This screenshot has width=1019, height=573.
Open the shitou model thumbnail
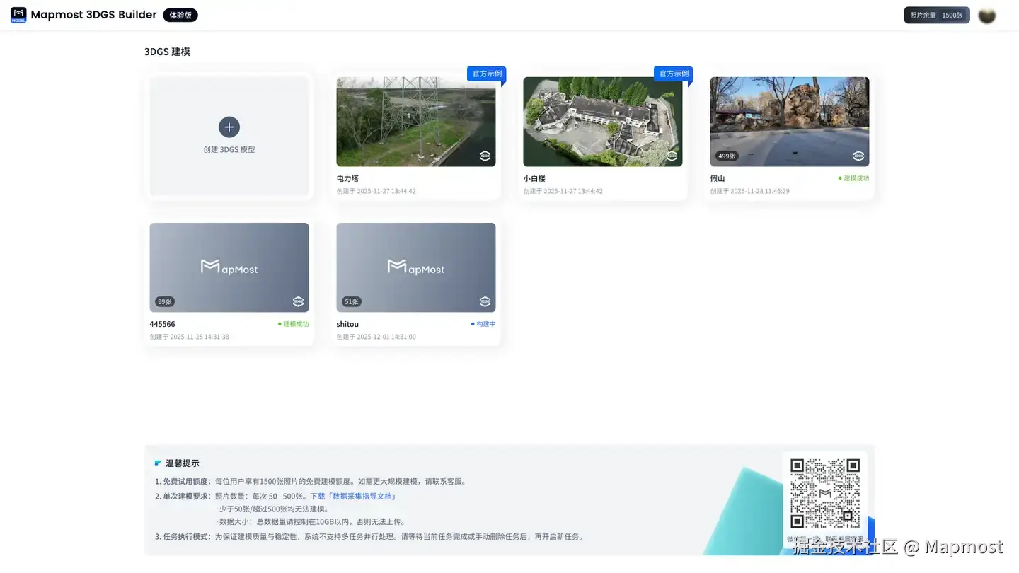[x=416, y=267]
